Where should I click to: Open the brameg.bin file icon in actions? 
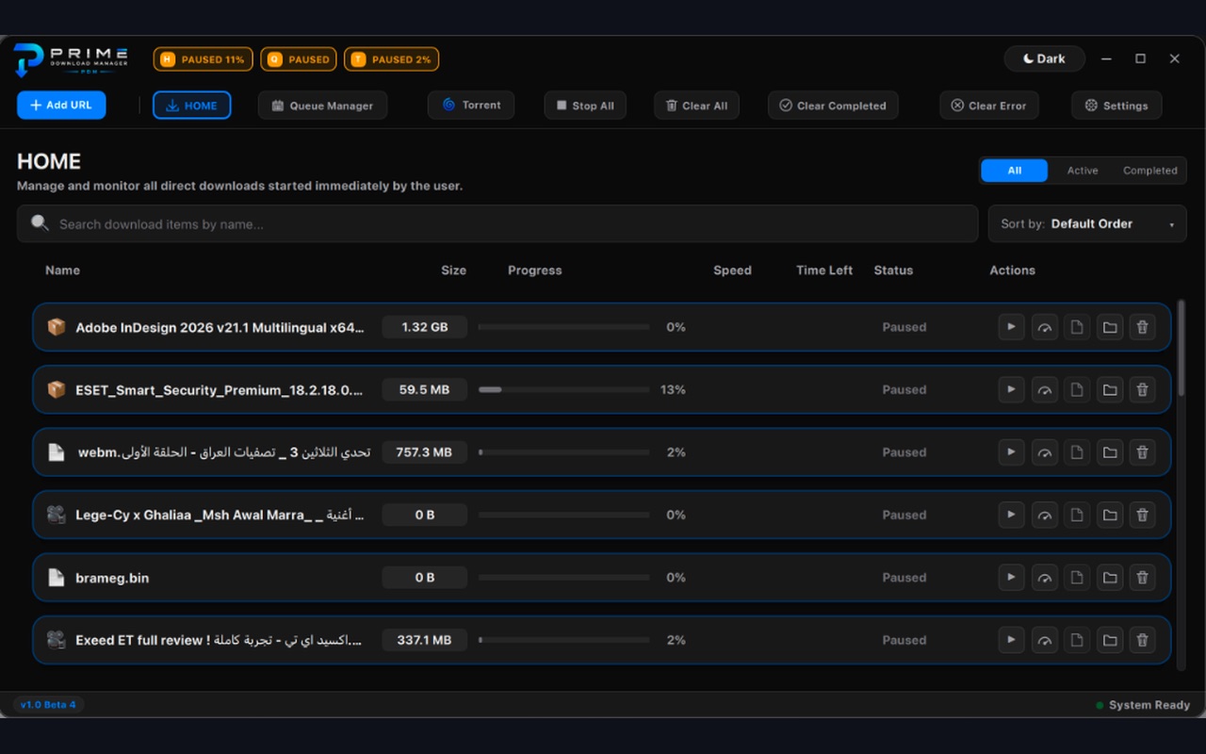click(x=1077, y=578)
